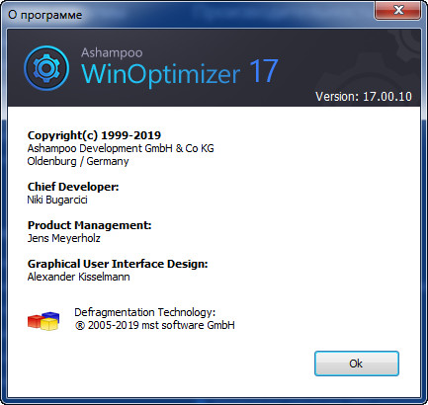The height and width of the screenshot is (405, 428).
Task: Click the Copyright(c) 1999-2019 heading
Action: pos(94,135)
